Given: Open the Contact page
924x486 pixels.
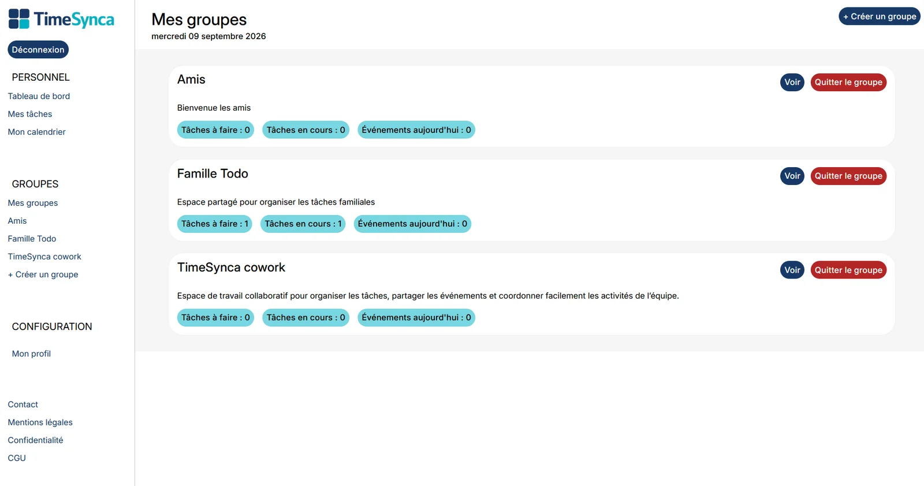Looking at the screenshot, I should coord(23,405).
